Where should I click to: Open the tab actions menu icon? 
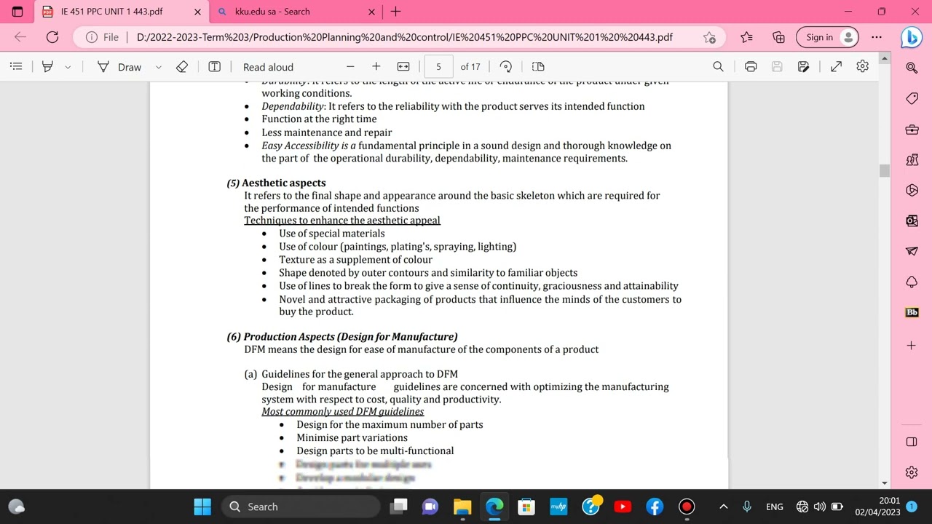click(17, 12)
